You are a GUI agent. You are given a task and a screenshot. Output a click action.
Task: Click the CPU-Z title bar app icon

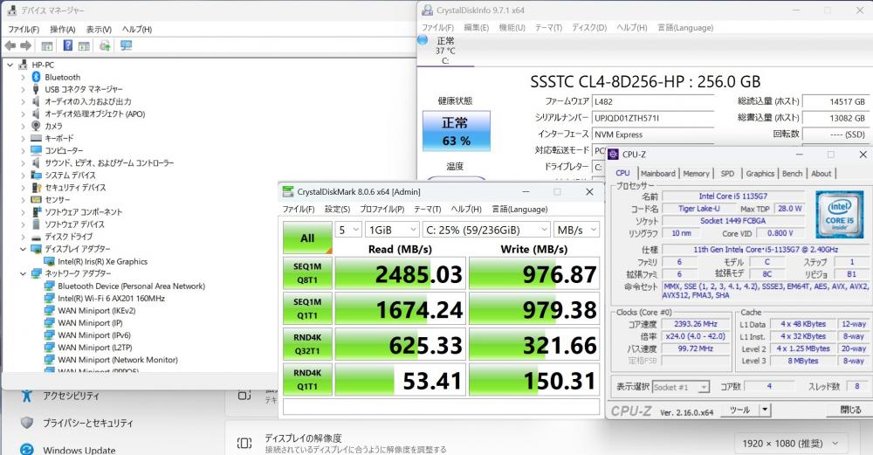614,155
